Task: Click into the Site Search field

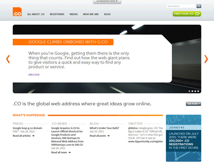Action: point(181,6)
